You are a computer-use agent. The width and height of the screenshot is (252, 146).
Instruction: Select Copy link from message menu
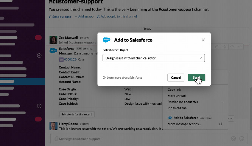pyautogui.click(x=174, y=90)
